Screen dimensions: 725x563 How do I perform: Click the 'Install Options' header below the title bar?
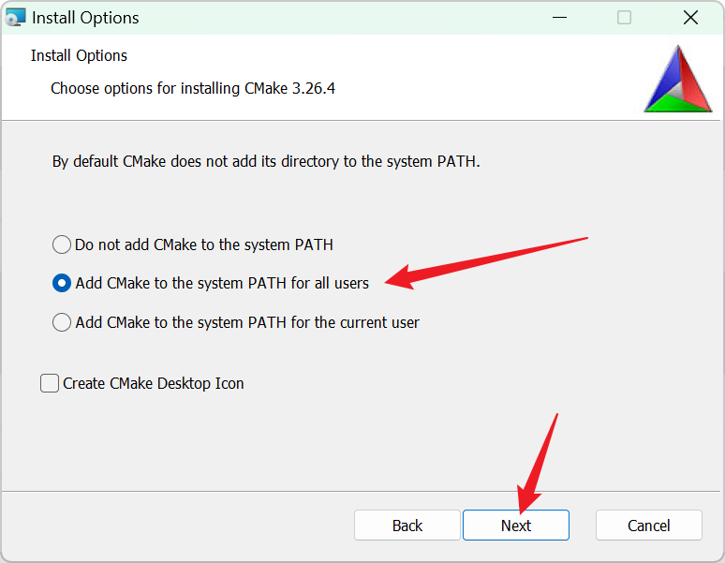(79, 55)
